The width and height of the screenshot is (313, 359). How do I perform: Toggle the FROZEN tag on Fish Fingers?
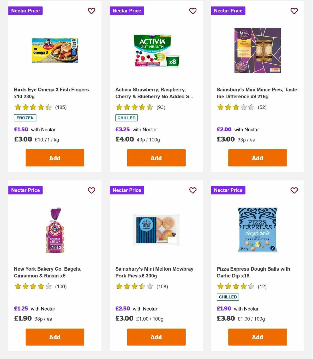pyautogui.click(x=25, y=118)
